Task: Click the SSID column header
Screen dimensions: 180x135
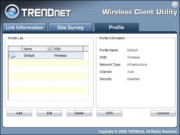Action: [67, 49]
